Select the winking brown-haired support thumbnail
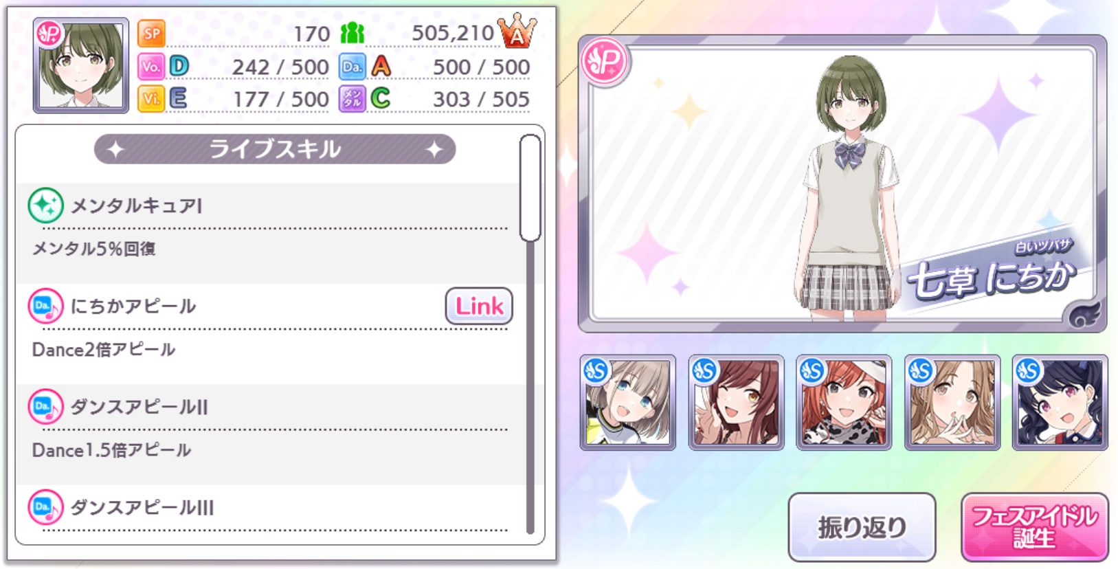This screenshot has height=569, width=1118. click(736, 403)
